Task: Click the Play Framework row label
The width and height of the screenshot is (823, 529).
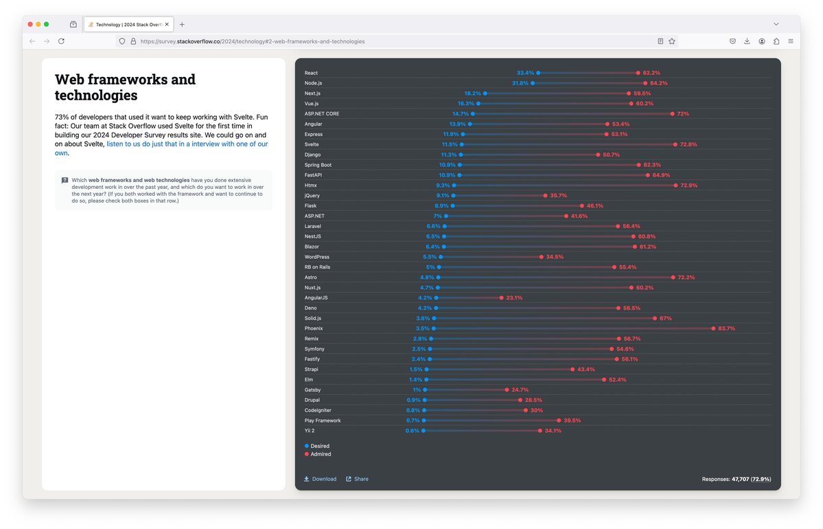Action: pyautogui.click(x=323, y=420)
